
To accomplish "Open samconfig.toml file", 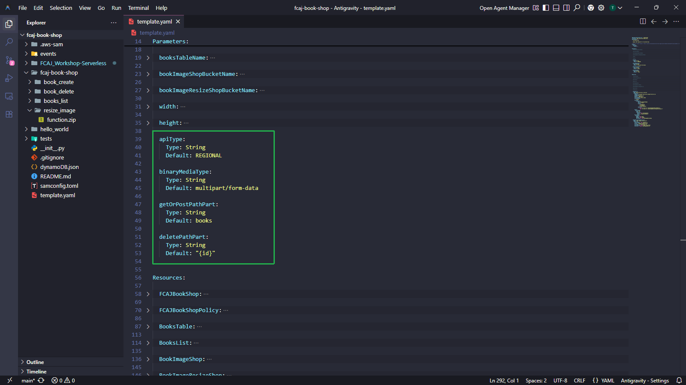I will point(59,186).
